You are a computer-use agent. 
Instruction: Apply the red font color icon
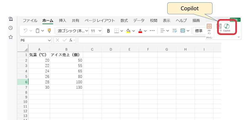click(x=140, y=31)
